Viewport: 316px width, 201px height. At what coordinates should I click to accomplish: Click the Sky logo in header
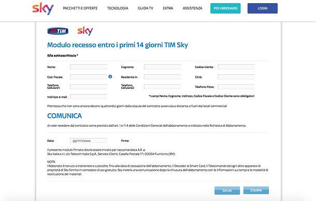43,8
